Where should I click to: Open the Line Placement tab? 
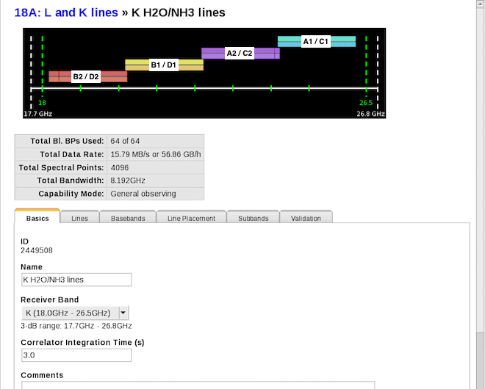coord(191,218)
